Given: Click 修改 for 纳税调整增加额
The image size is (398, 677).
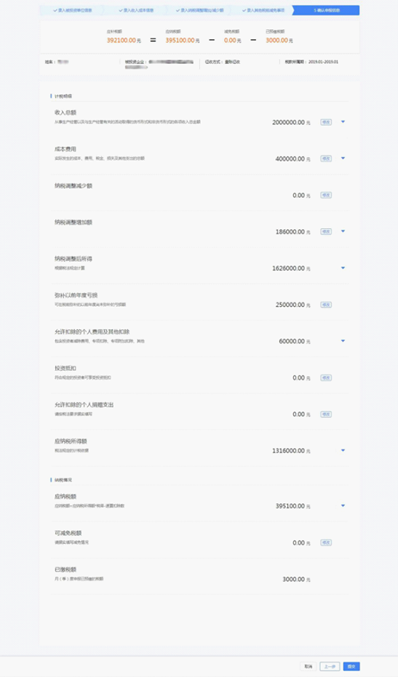Looking at the screenshot, I should click(x=326, y=232).
